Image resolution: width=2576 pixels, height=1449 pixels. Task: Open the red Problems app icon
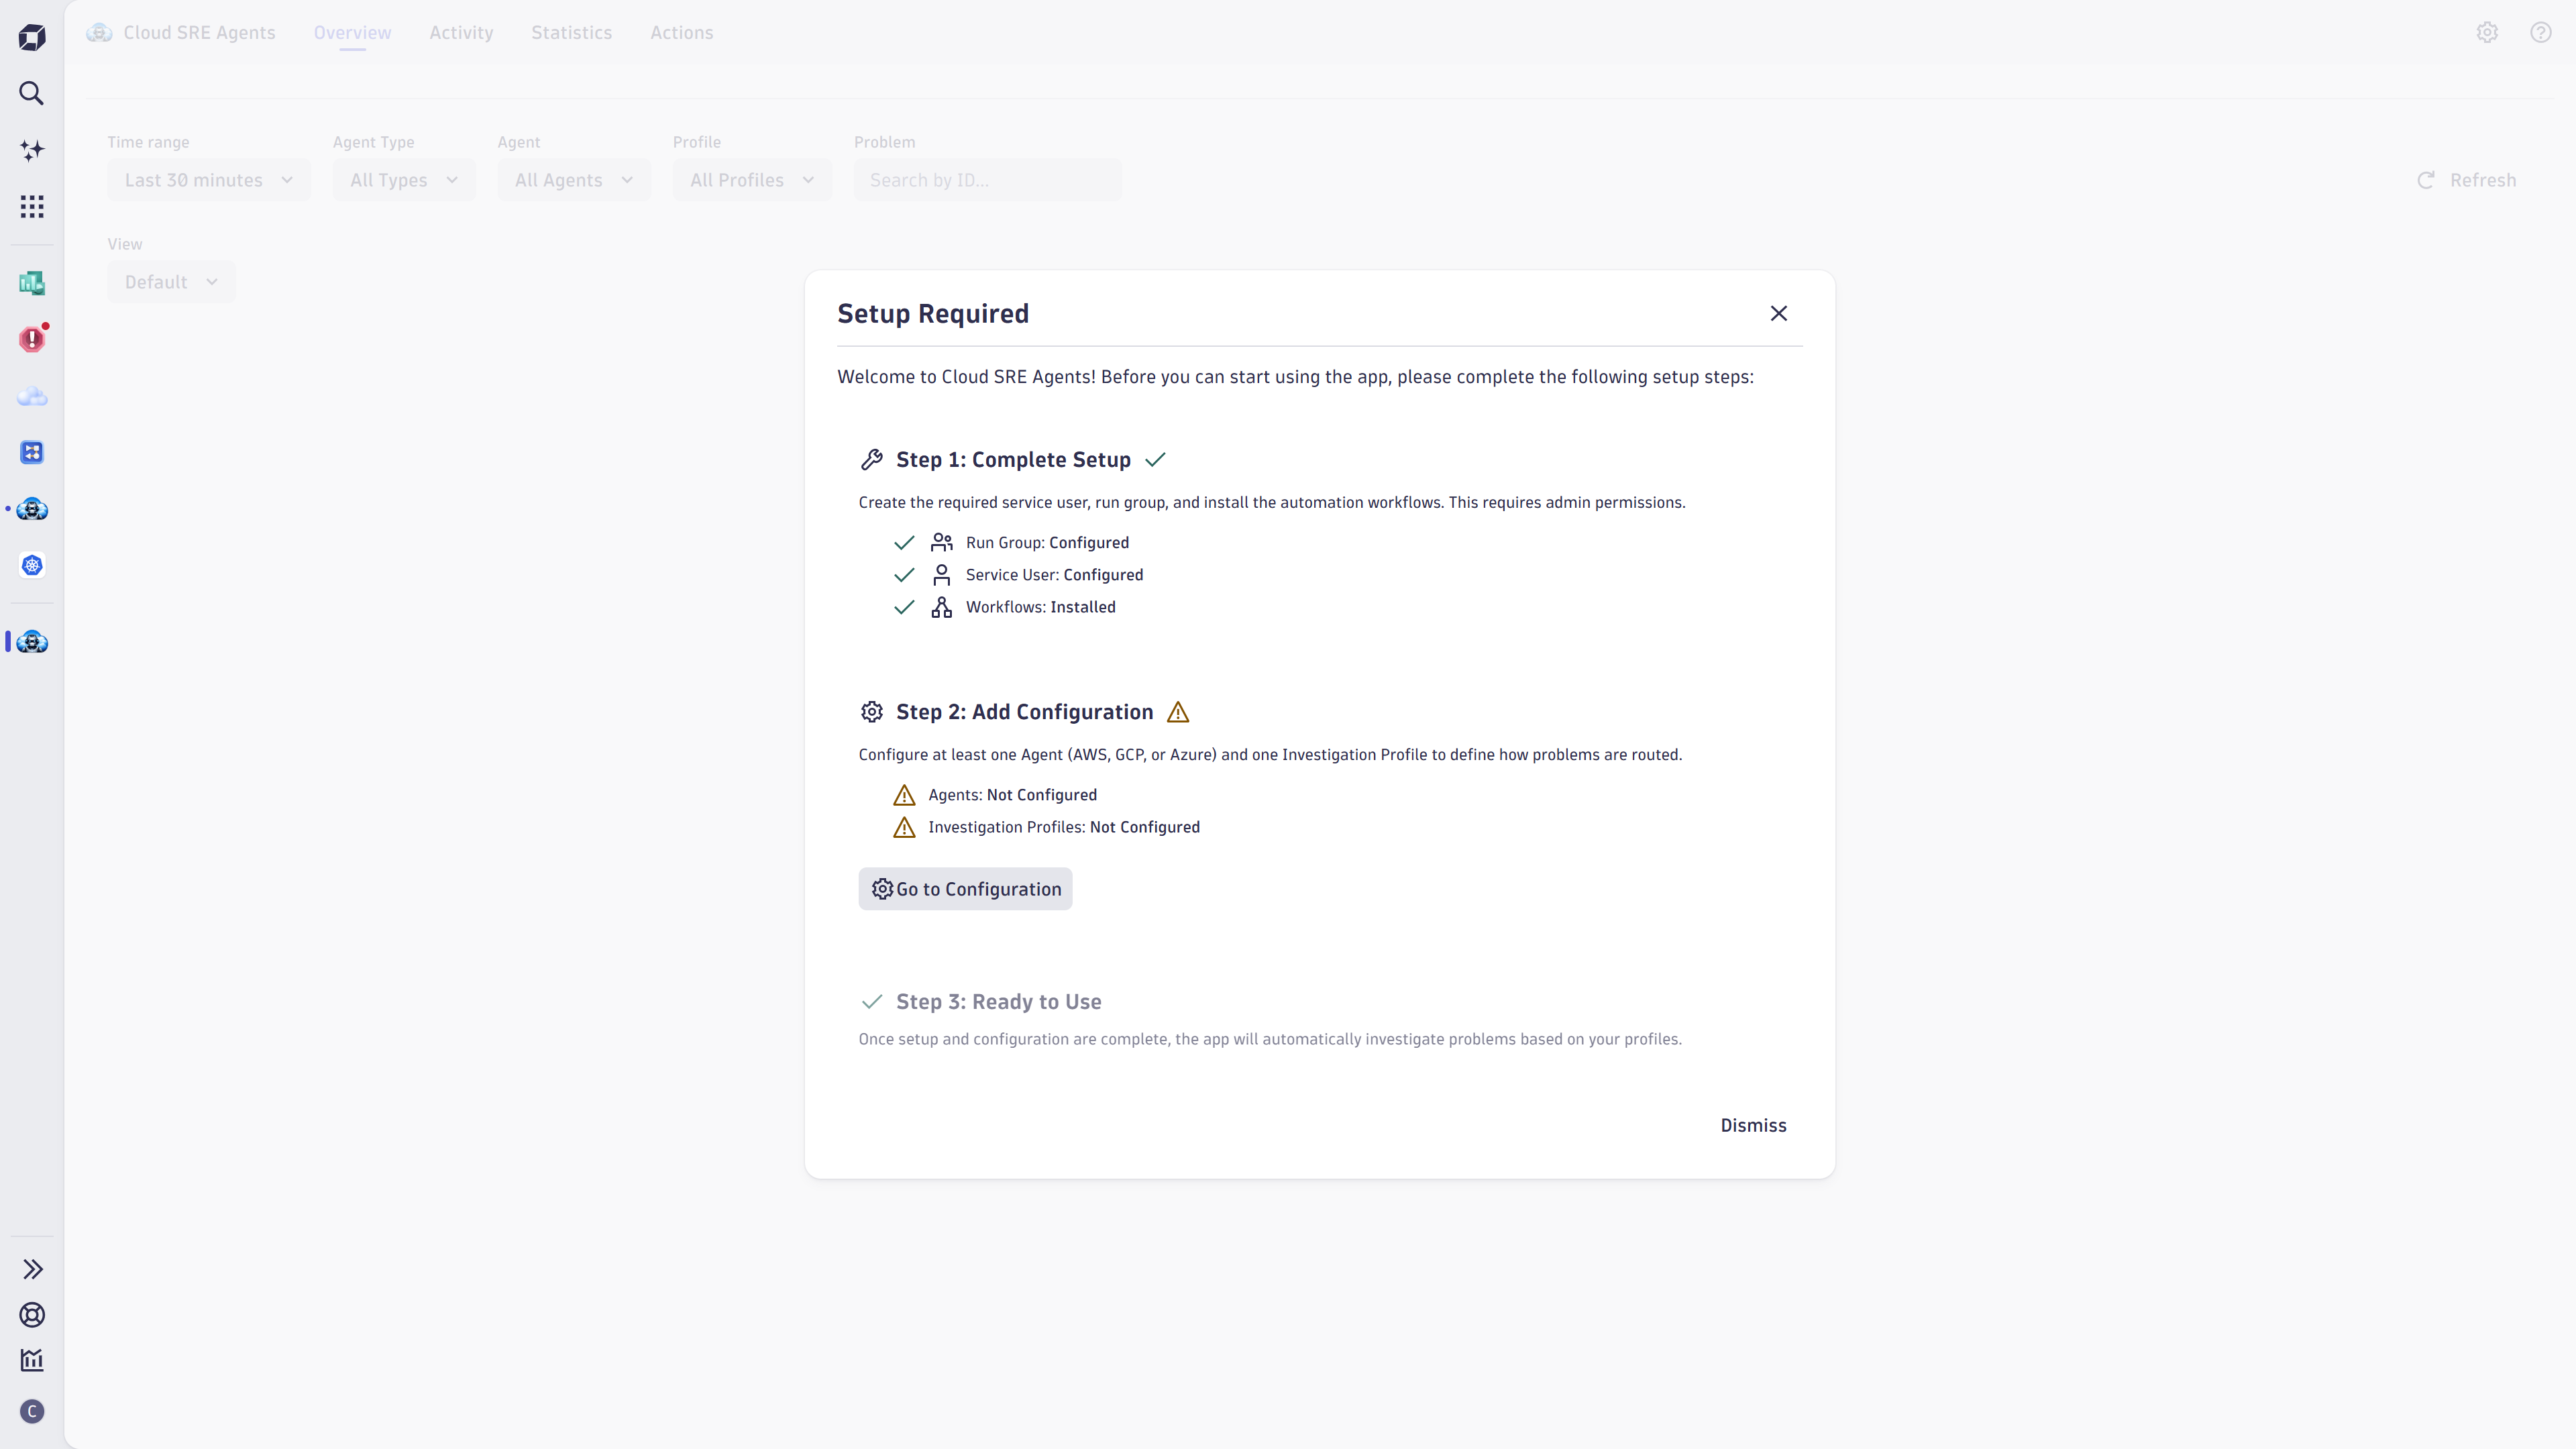click(32, 339)
